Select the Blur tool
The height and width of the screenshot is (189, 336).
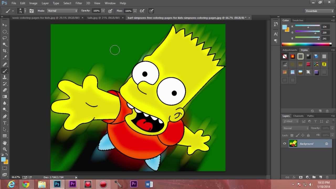click(x=5, y=103)
